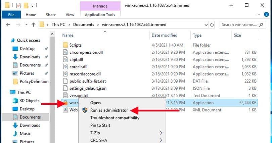Click the Quick access star icon
This screenshot has width=272, height=143.
tap(13, 40)
